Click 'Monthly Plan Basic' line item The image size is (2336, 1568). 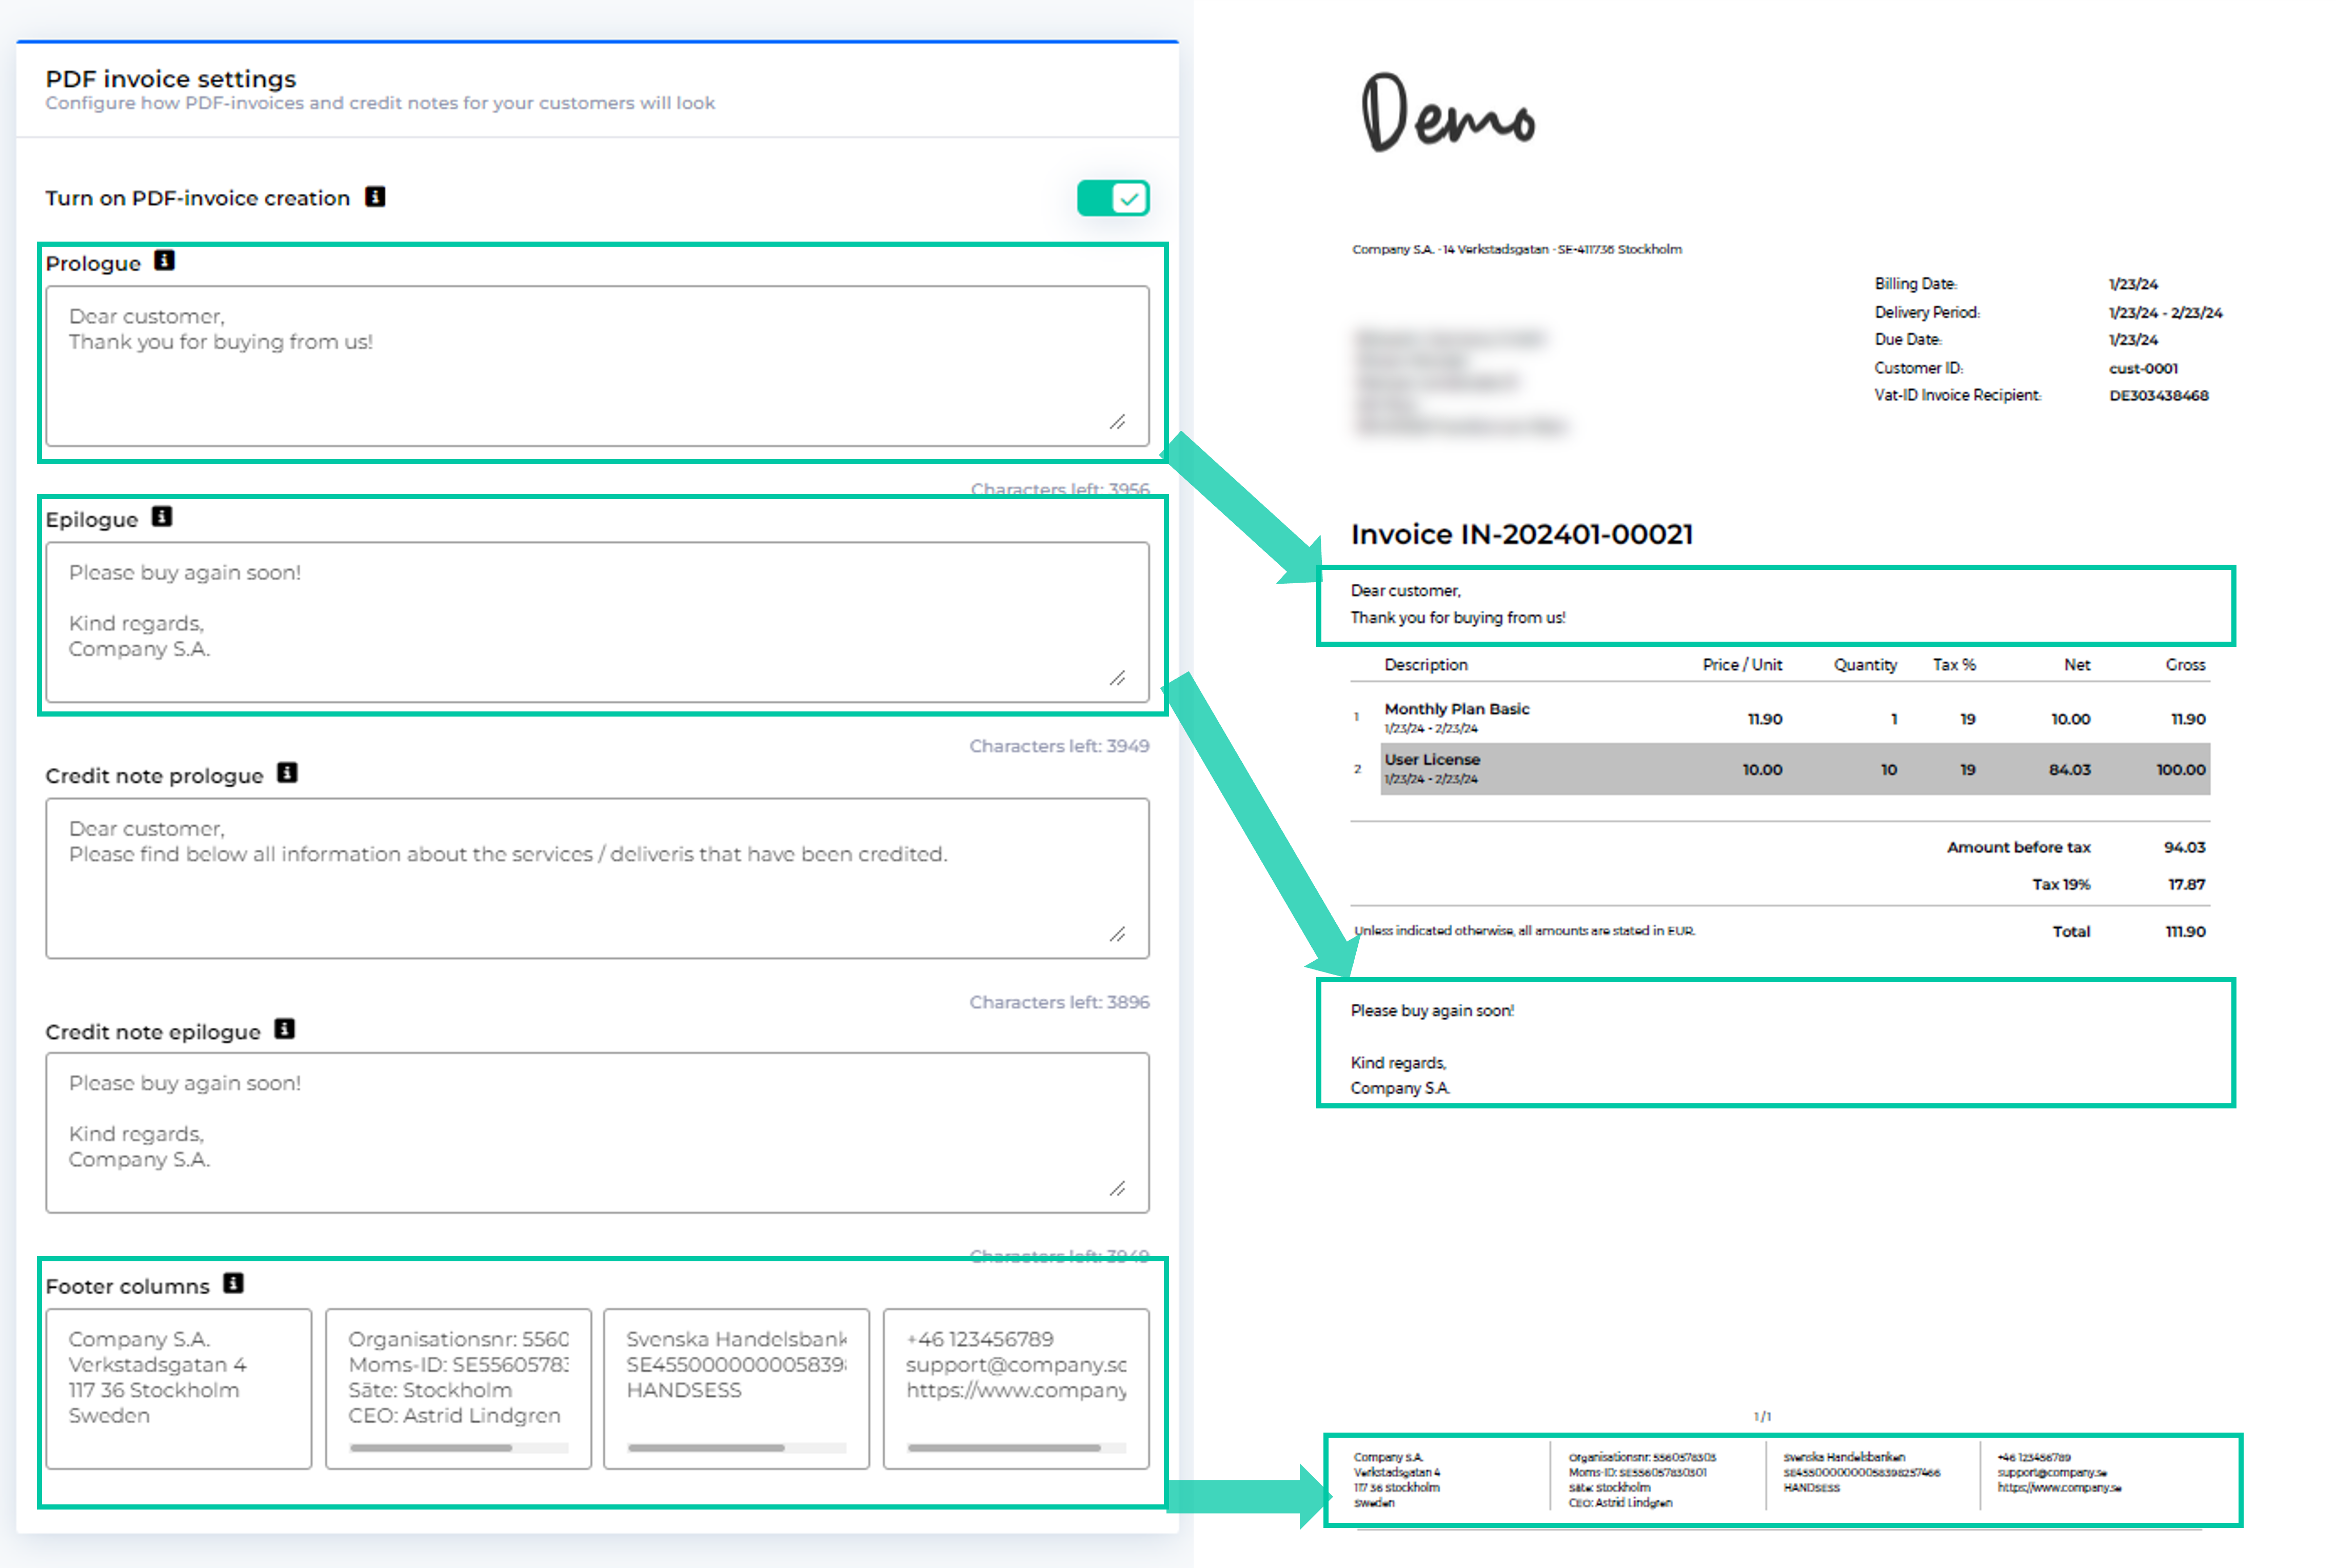click(x=1456, y=709)
